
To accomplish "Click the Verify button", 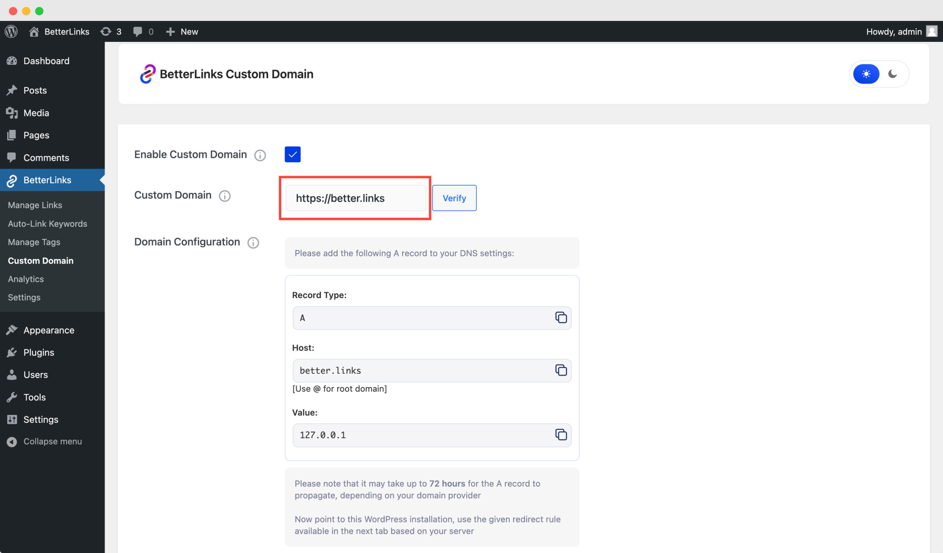I will click(x=454, y=198).
